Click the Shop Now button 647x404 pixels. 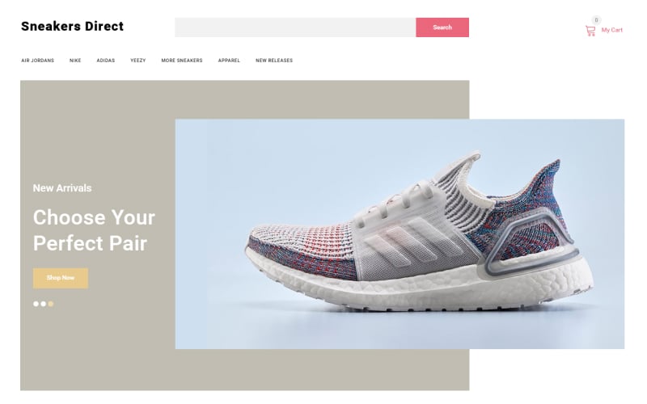pyautogui.click(x=61, y=278)
